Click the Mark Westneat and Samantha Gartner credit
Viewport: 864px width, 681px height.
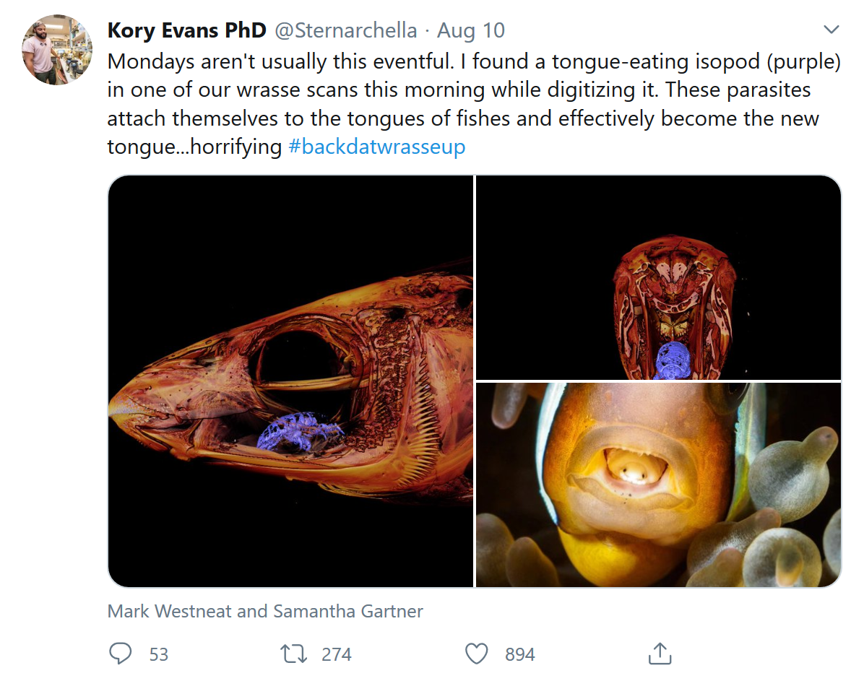click(x=265, y=611)
